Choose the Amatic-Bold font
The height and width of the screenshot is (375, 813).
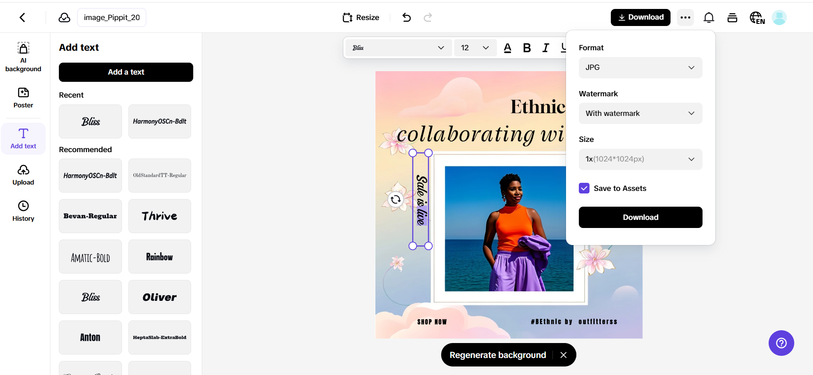(90, 257)
